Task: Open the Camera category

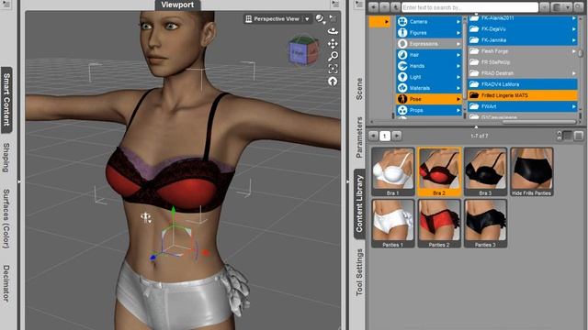Action: pos(429,22)
